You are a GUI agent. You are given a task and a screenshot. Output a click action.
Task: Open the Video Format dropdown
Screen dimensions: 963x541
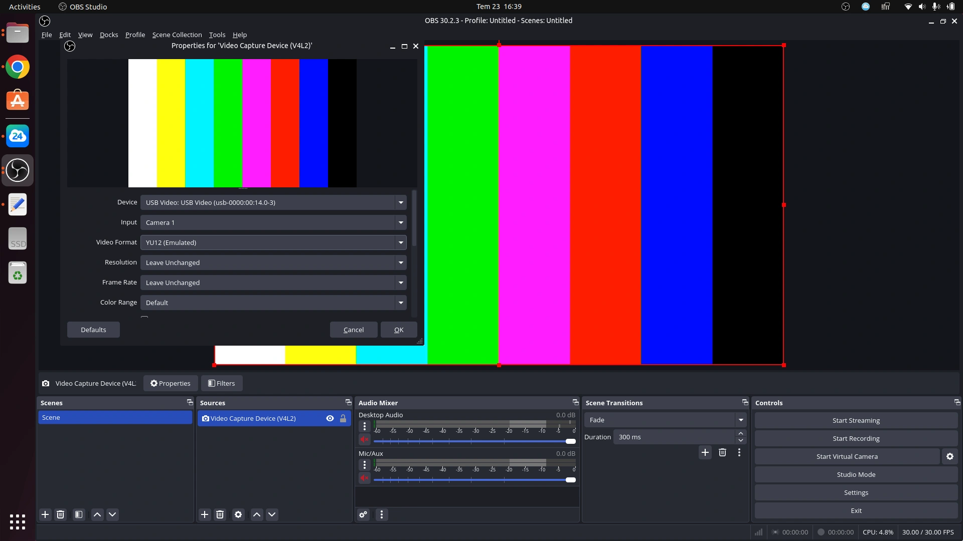click(273, 242)
